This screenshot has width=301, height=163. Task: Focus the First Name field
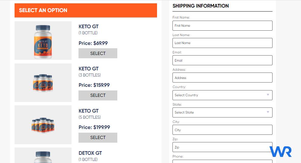(222, 25)
